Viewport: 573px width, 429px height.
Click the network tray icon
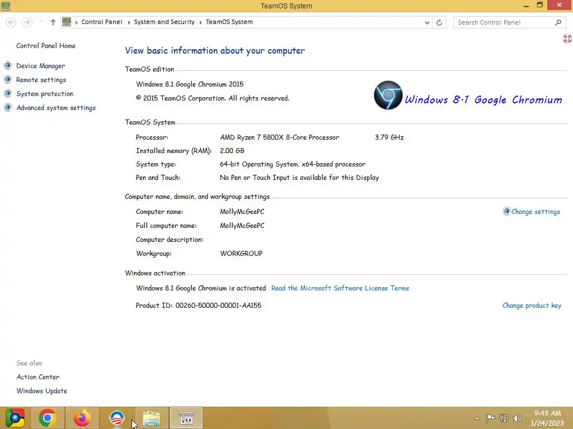point(504,418)
